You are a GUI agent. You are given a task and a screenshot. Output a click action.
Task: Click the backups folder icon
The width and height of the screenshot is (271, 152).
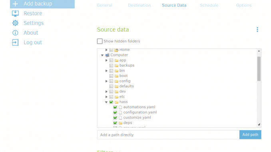pos(116,65)
